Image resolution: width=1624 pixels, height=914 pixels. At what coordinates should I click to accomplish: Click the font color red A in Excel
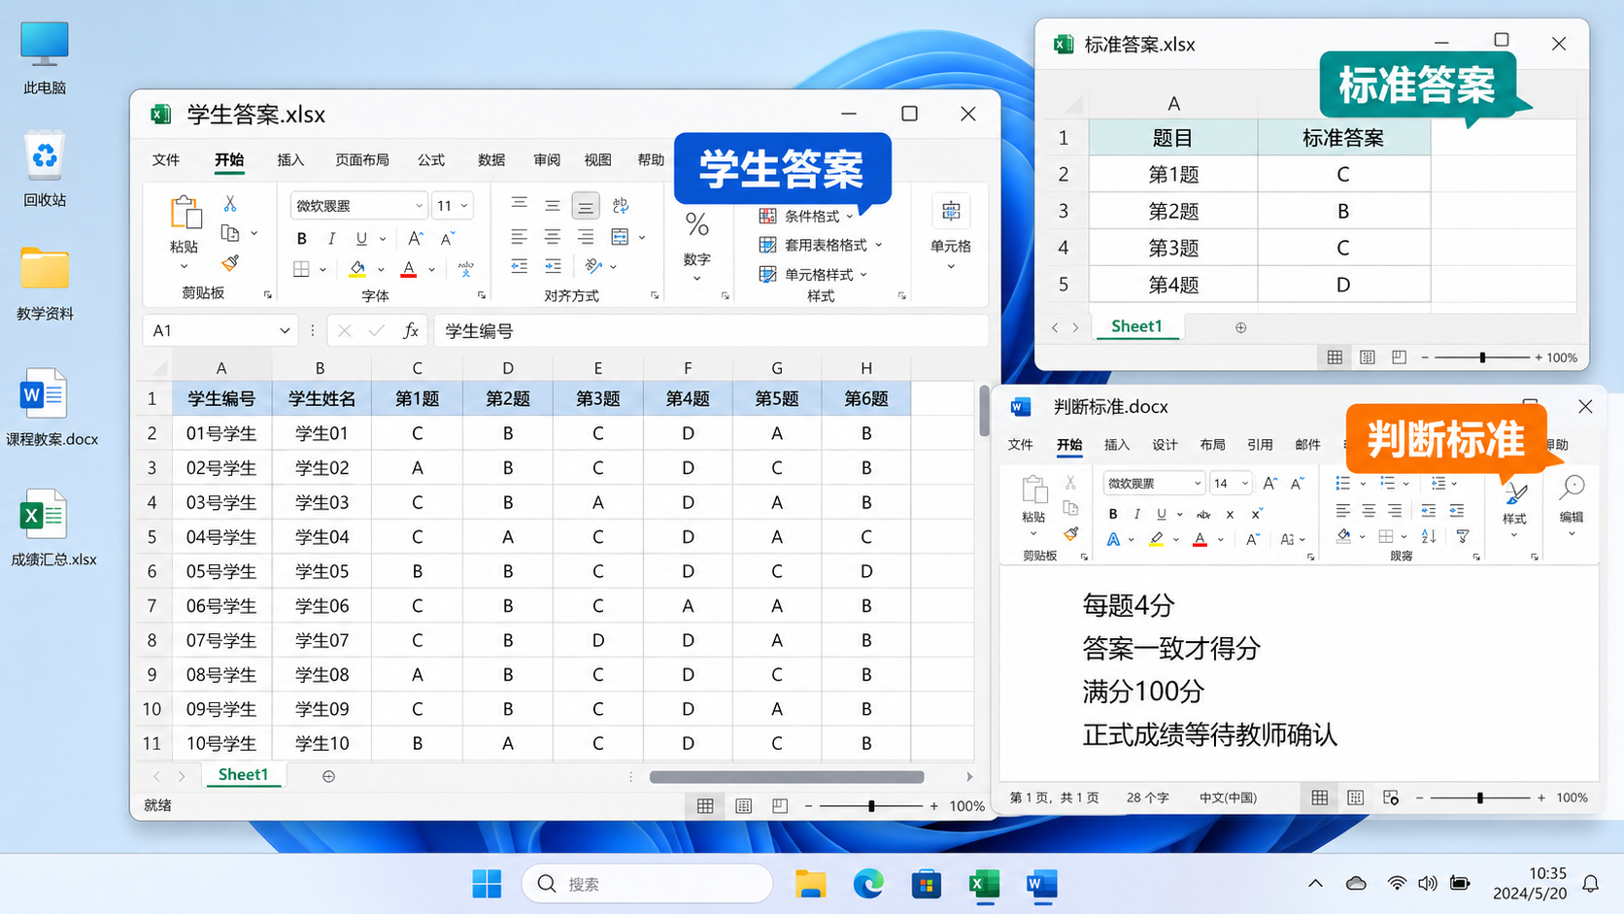pos(409,268)
